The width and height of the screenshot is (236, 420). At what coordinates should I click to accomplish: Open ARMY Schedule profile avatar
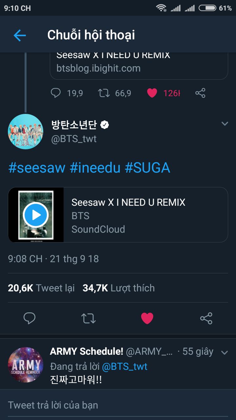26,365
